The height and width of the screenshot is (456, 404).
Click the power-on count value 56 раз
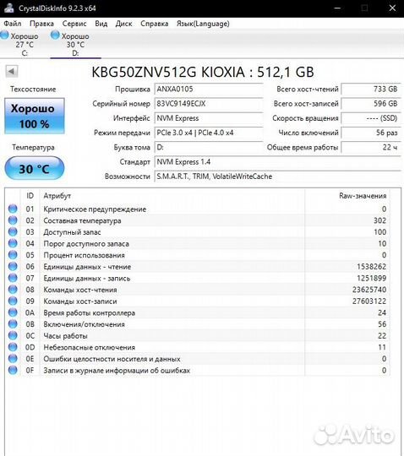click(371, 133)
